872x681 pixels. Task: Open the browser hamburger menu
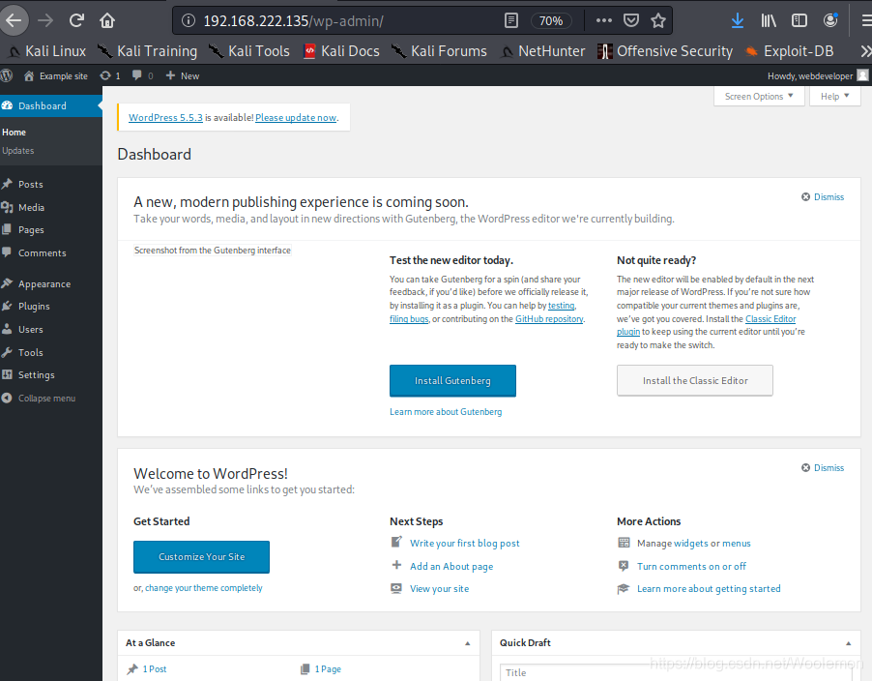click(x=866, y=21)
